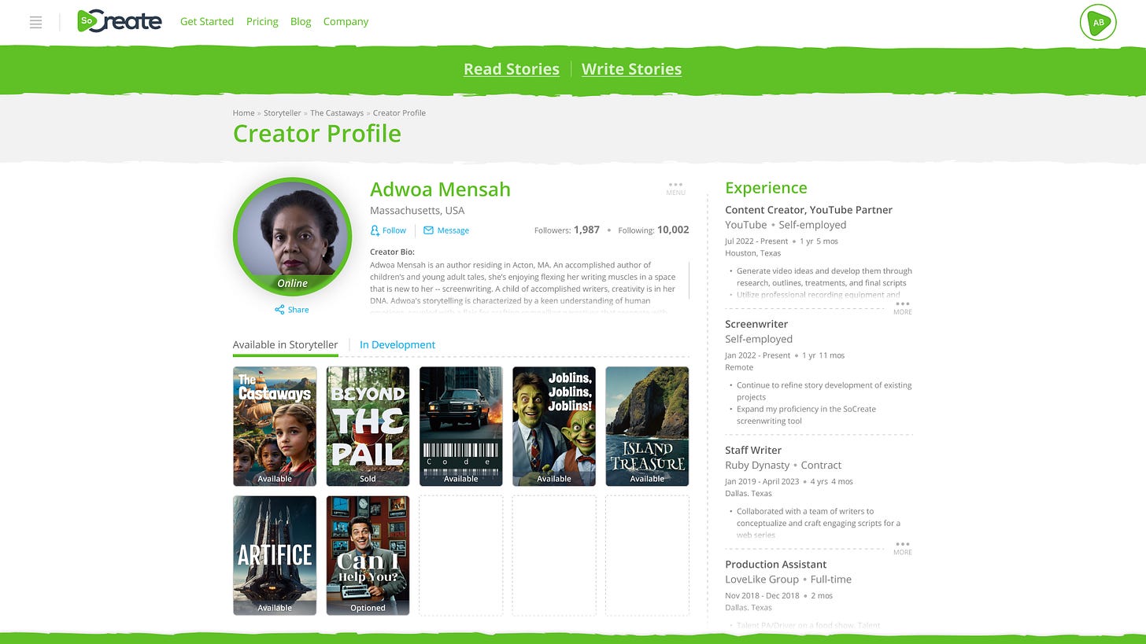1146x644 pixels.
Task: Click the Online status badge
Action: pos(292,283)
